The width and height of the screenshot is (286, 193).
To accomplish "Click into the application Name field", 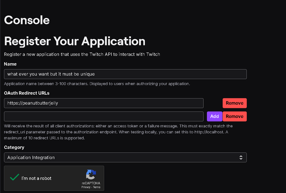I will coord(125,74).
